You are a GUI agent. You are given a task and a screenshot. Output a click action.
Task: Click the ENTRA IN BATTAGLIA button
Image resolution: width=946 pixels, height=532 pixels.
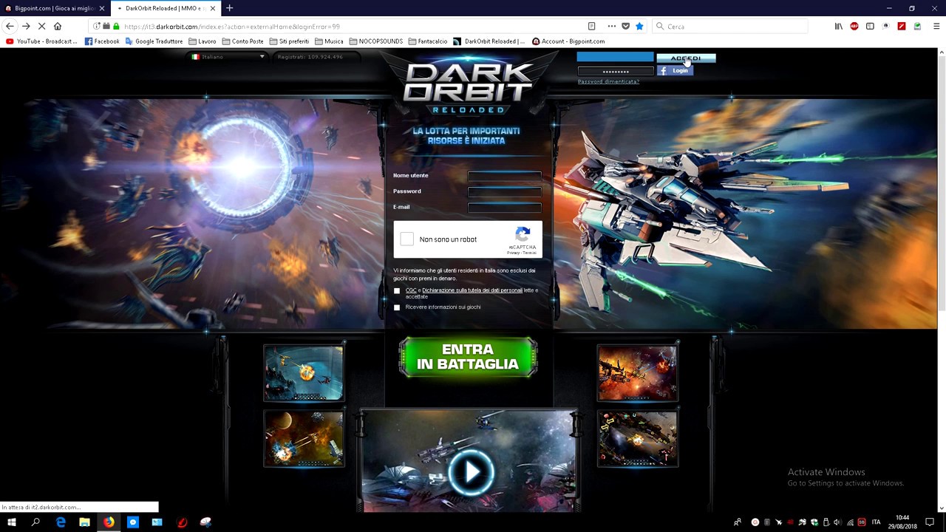click(x=468, y=357)
